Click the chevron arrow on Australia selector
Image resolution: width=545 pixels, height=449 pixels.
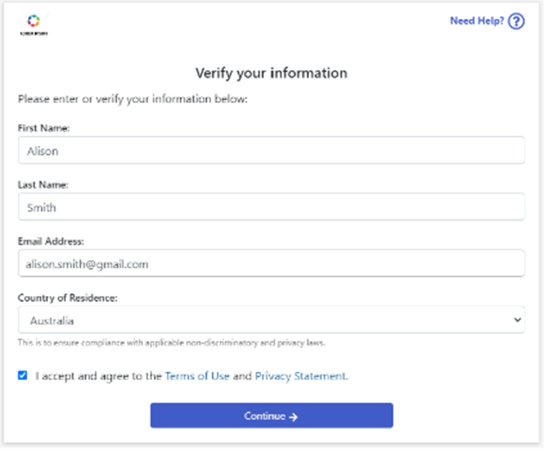516,320
